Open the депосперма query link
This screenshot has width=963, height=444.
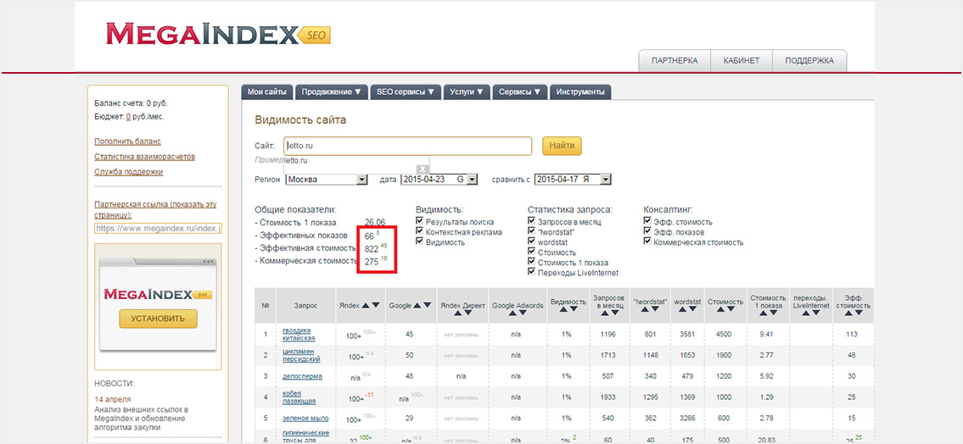(302, 376)
